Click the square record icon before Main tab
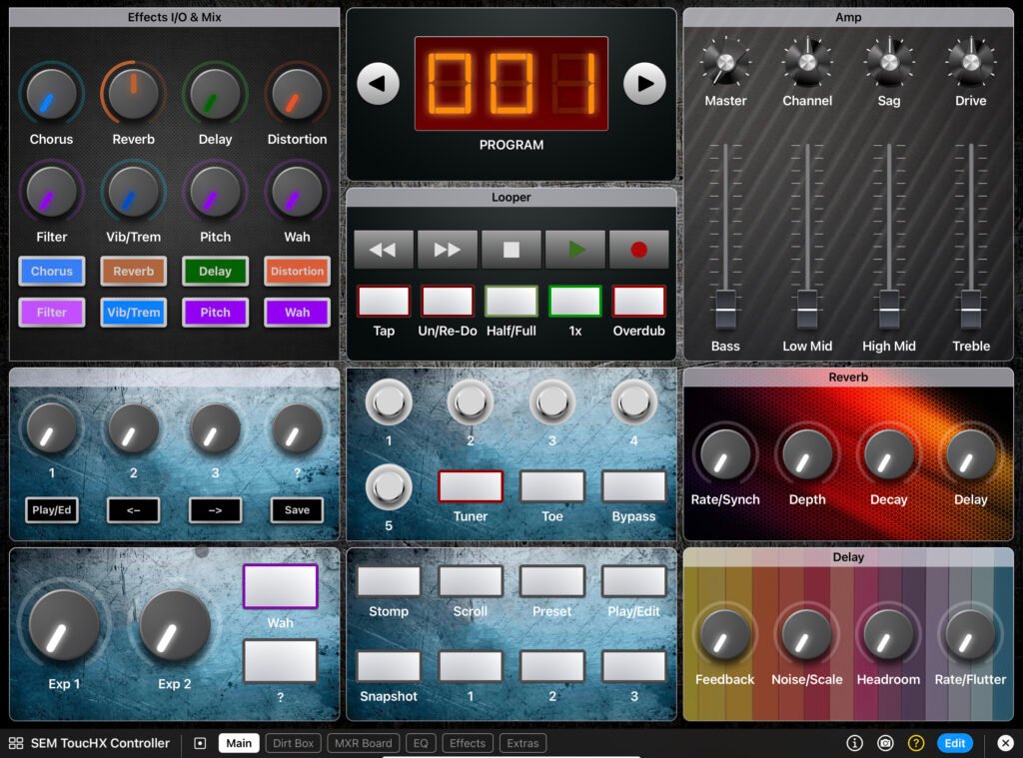 200,743
